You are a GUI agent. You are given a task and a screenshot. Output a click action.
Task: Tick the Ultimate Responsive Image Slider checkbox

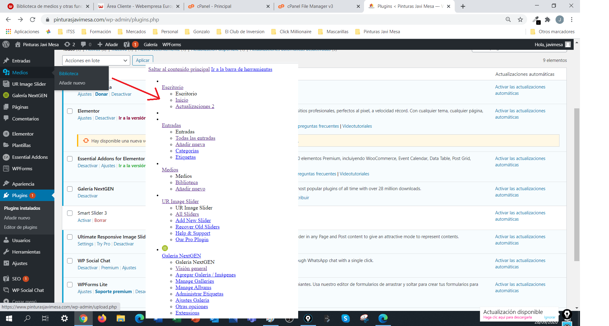(70, 237)
